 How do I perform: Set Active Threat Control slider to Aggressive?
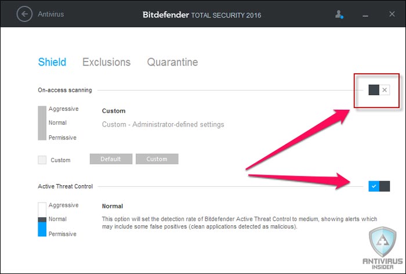[63, 205]
